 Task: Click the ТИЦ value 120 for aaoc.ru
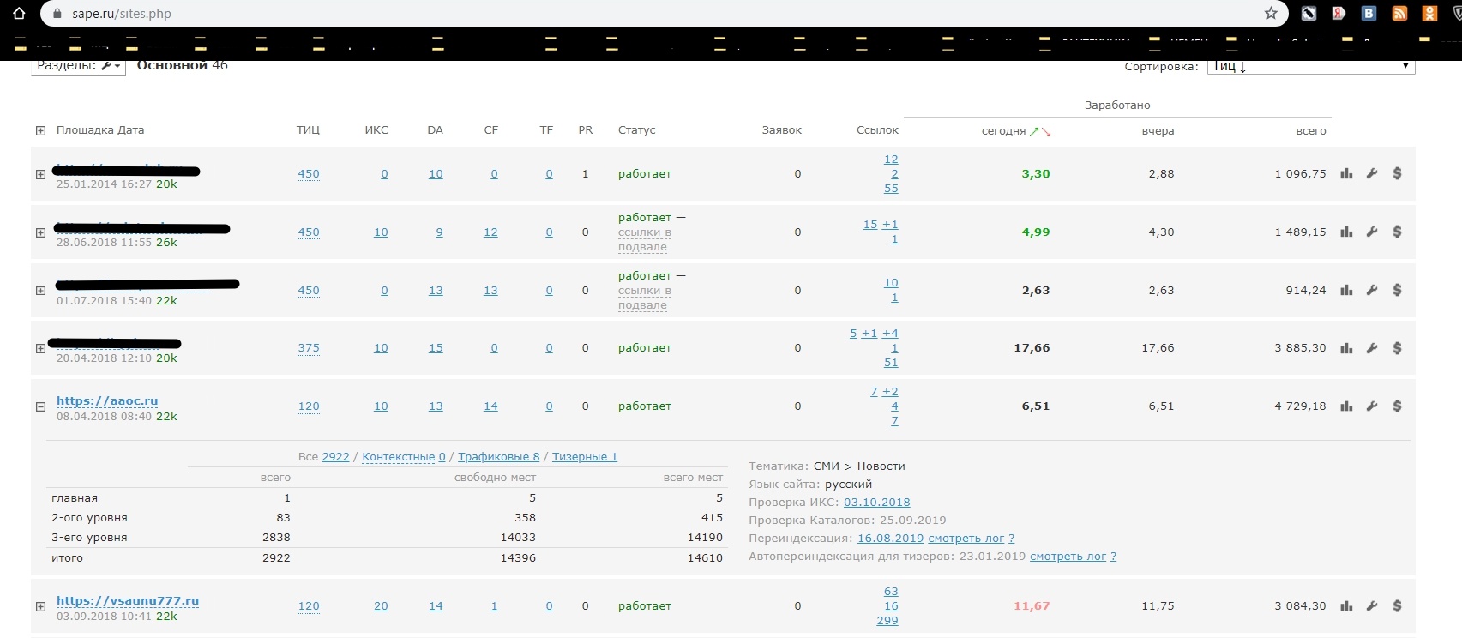[x=309, y=406]
